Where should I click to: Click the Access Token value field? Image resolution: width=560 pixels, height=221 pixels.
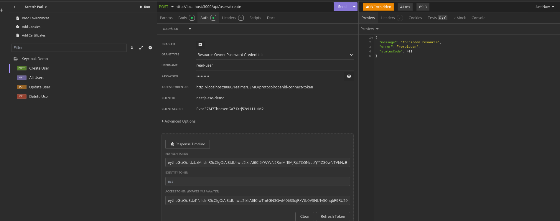point(258,200)
